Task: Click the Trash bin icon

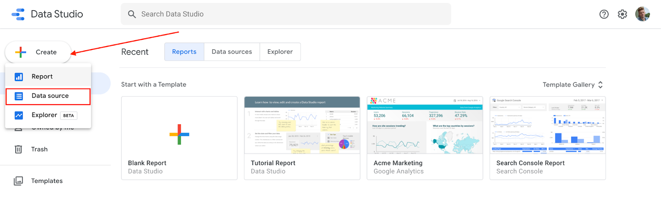Action: coord(19,149)
